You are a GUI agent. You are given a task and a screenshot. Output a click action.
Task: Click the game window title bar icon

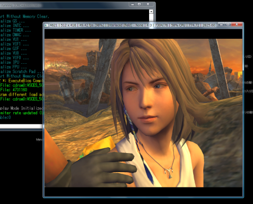47,25
